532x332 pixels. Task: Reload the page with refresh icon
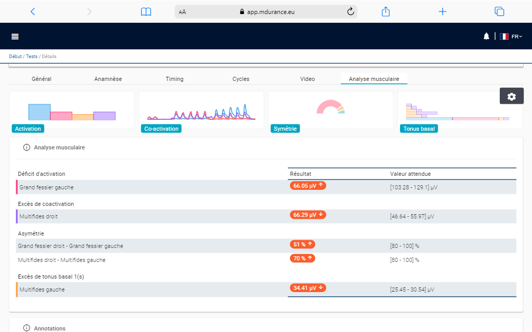pyautogui.click(x=350, y=11)
